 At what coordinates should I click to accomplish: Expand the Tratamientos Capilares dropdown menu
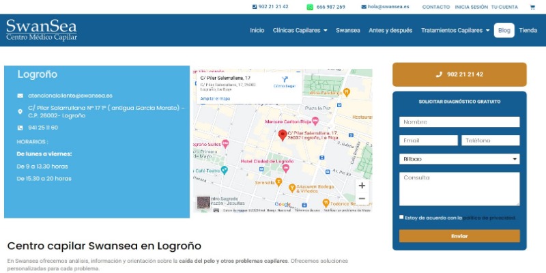(455, 31)
